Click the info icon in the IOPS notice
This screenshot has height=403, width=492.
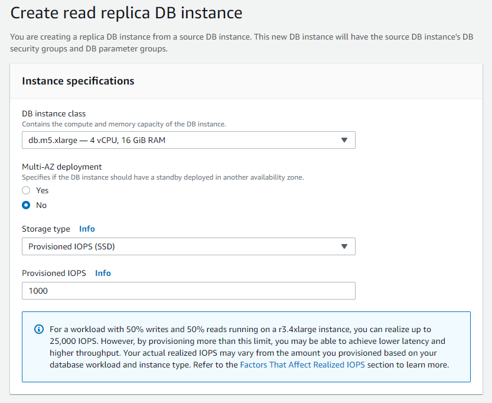click(39, 329)
